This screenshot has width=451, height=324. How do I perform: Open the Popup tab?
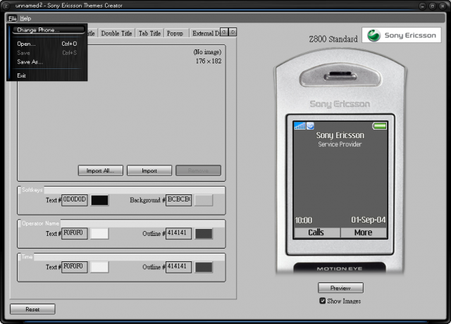[175, 33]
